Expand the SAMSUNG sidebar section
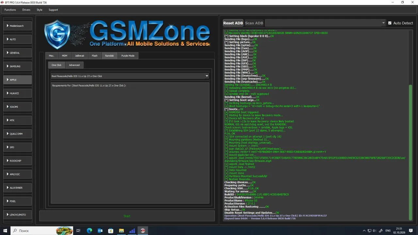Screen dimensions: 418x235 click(x=18, y=66)
